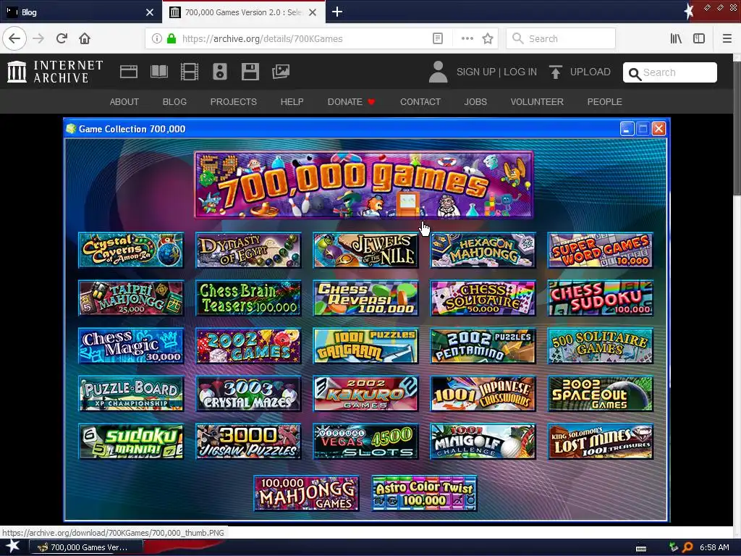
Task: Launch Super Word Games 10,000
Action: coord(600,250)
